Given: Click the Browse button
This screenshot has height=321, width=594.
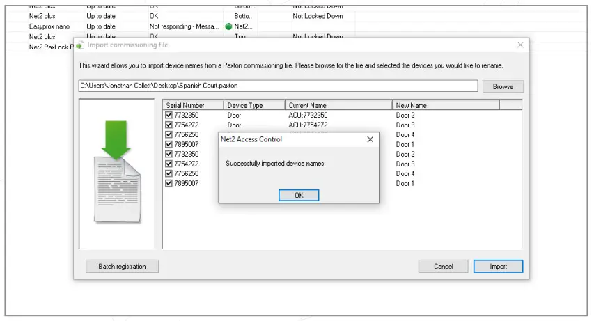Looking at the screenshot, I should point(503,86).
